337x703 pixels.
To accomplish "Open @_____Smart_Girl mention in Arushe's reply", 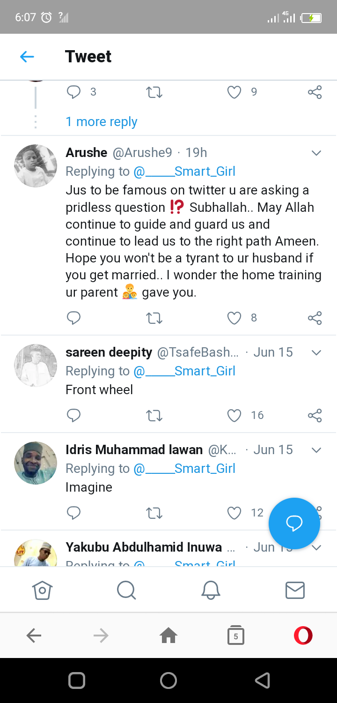I will (x=184, y=172).
